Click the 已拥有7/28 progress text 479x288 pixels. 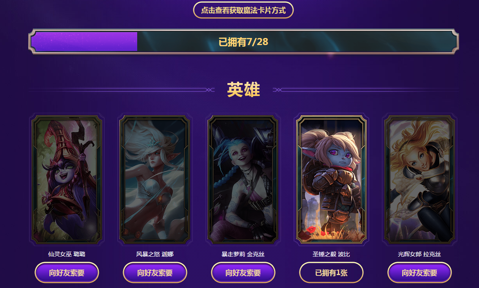pos(243,42)
